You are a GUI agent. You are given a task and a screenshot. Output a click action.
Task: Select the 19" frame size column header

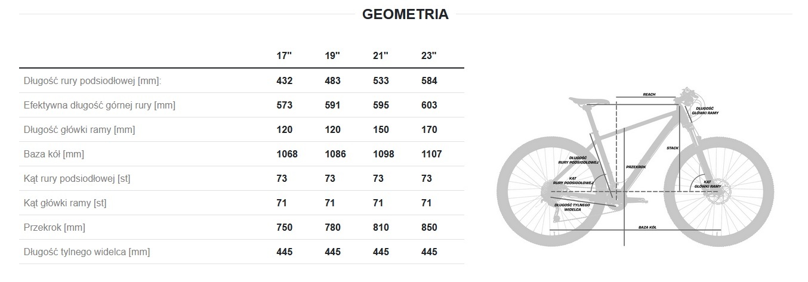click(x=332, y=56)
